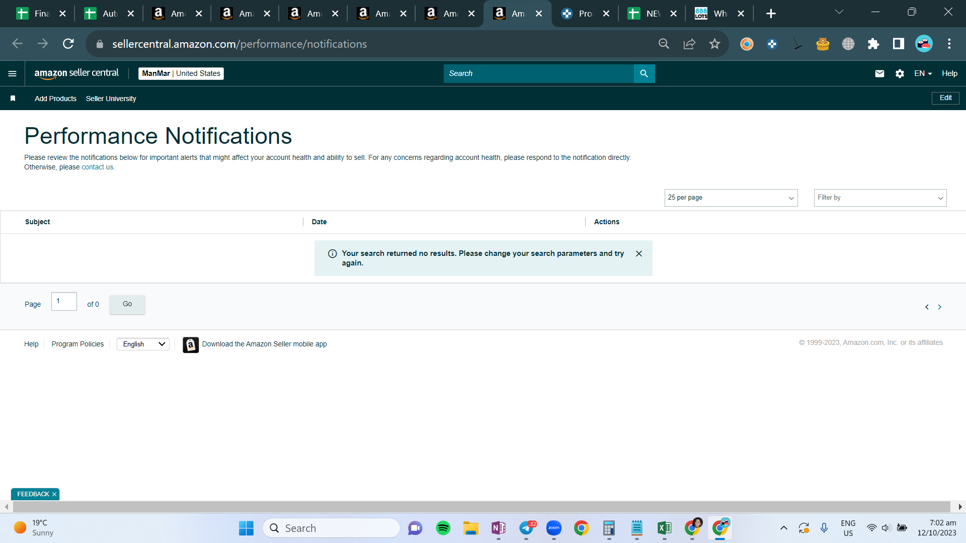
Task: Click the Amazon Seller app icon
Action: (x=191, y=344)
